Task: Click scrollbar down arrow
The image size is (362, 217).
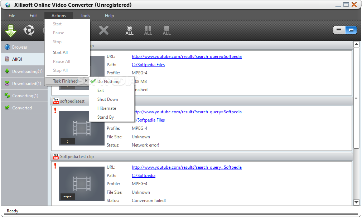Action: click(x=356, y=202)
